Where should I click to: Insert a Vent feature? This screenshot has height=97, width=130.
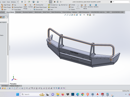[x=51, y=9]
